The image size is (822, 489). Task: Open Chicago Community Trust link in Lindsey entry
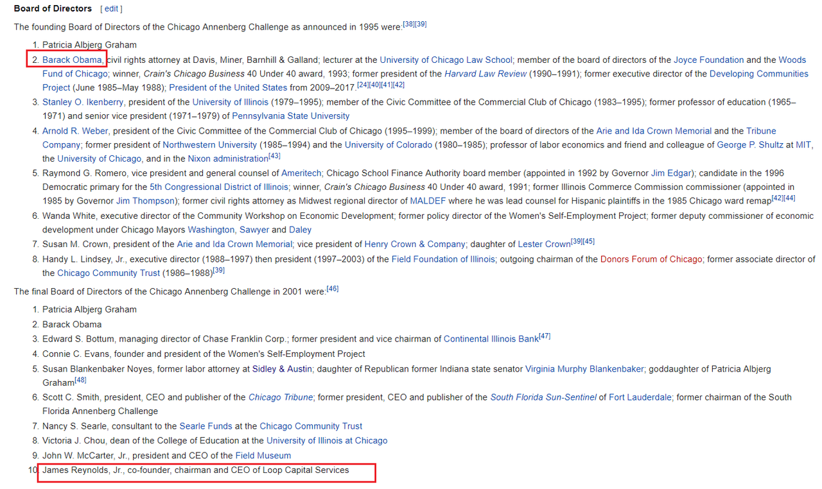click(109, 273)
